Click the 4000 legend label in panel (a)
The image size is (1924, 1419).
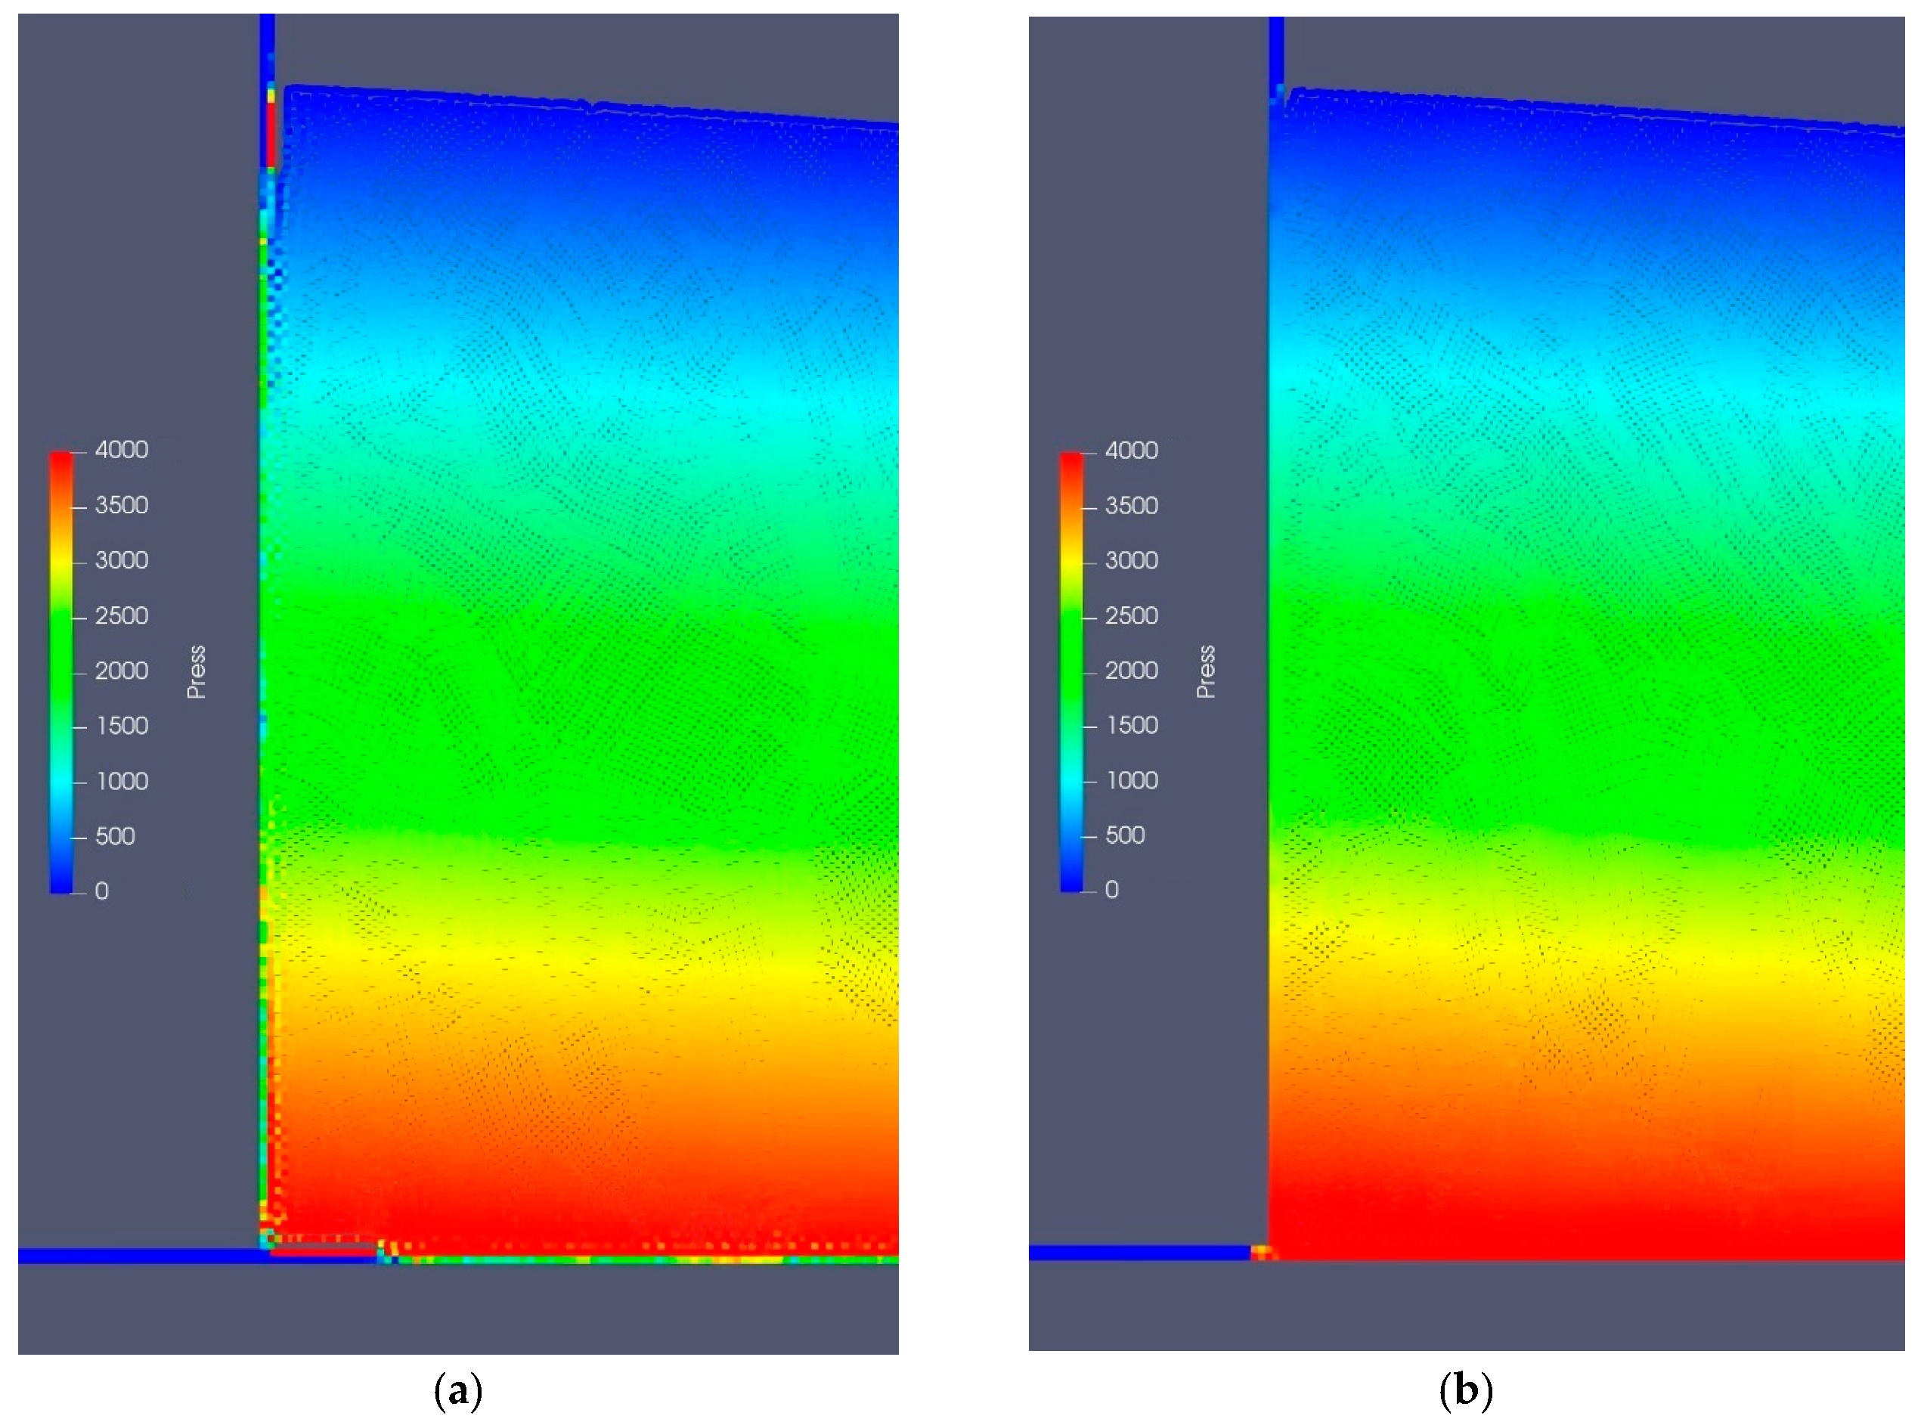click(x=121, y=450)
